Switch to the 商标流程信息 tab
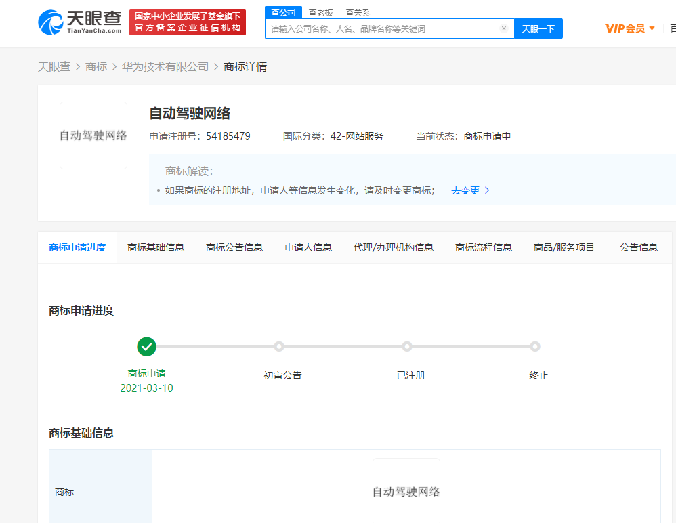This screenshot has width=676, height=523. point(483,247)
